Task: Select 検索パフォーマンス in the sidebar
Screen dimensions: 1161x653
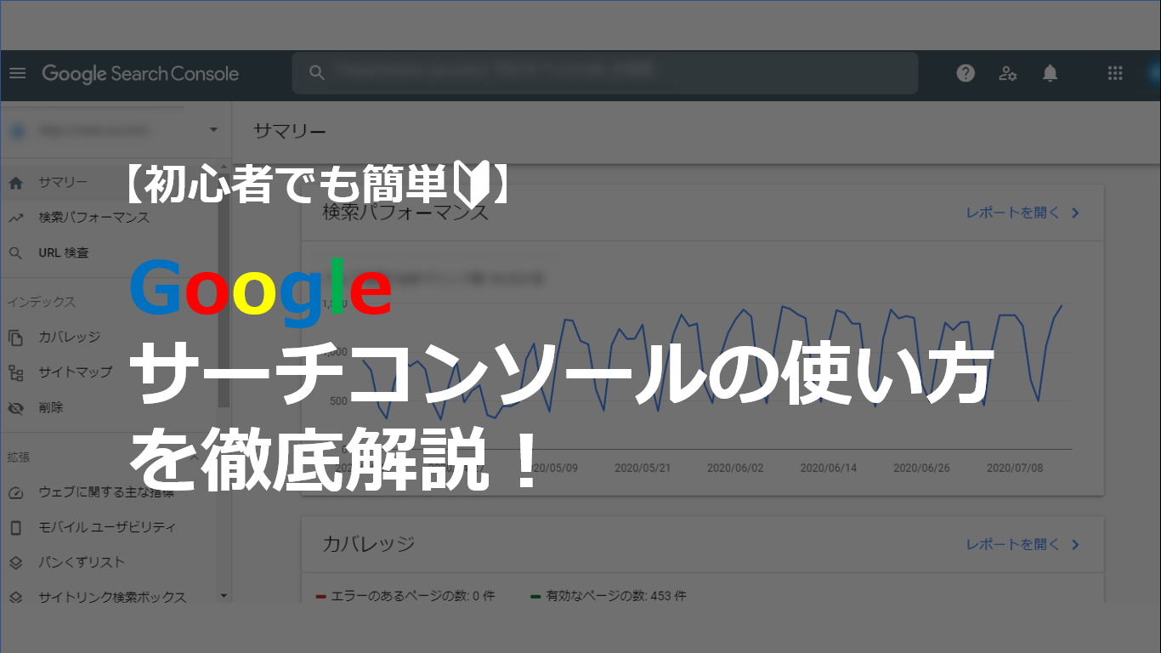Action: (93, 218)
